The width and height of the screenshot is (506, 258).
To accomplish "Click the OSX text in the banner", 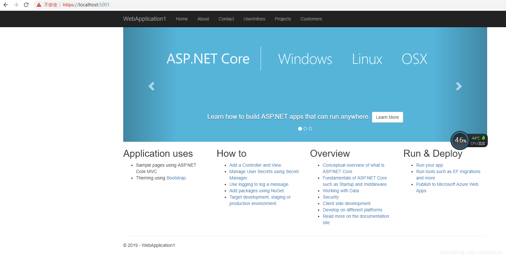I will point(414,59).
